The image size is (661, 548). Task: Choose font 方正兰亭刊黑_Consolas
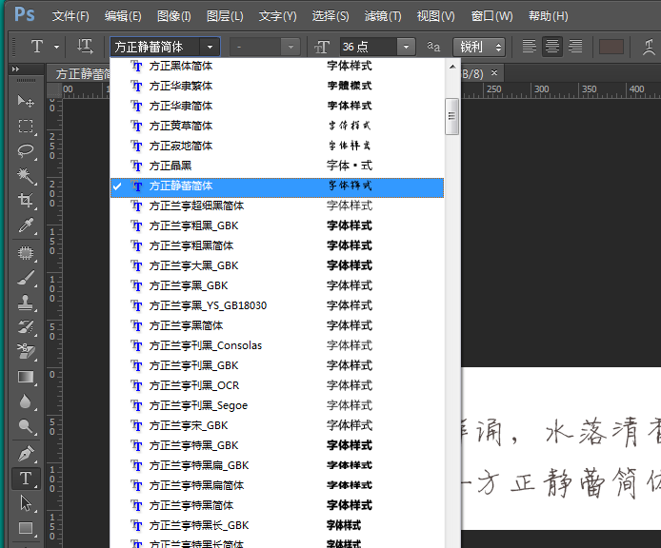277,345
